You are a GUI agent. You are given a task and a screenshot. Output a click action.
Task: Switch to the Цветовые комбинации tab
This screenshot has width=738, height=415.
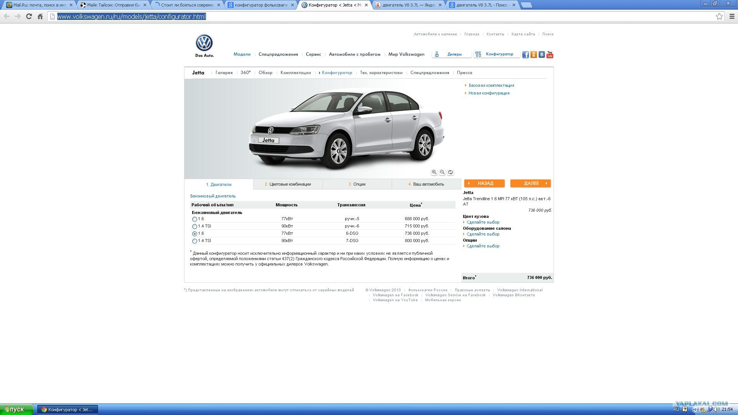point(288,184)
